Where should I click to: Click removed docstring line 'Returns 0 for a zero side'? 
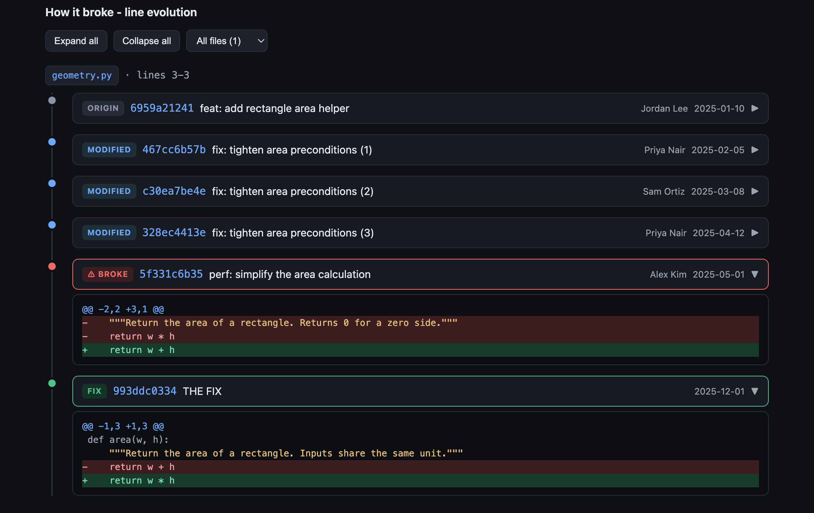421,323
